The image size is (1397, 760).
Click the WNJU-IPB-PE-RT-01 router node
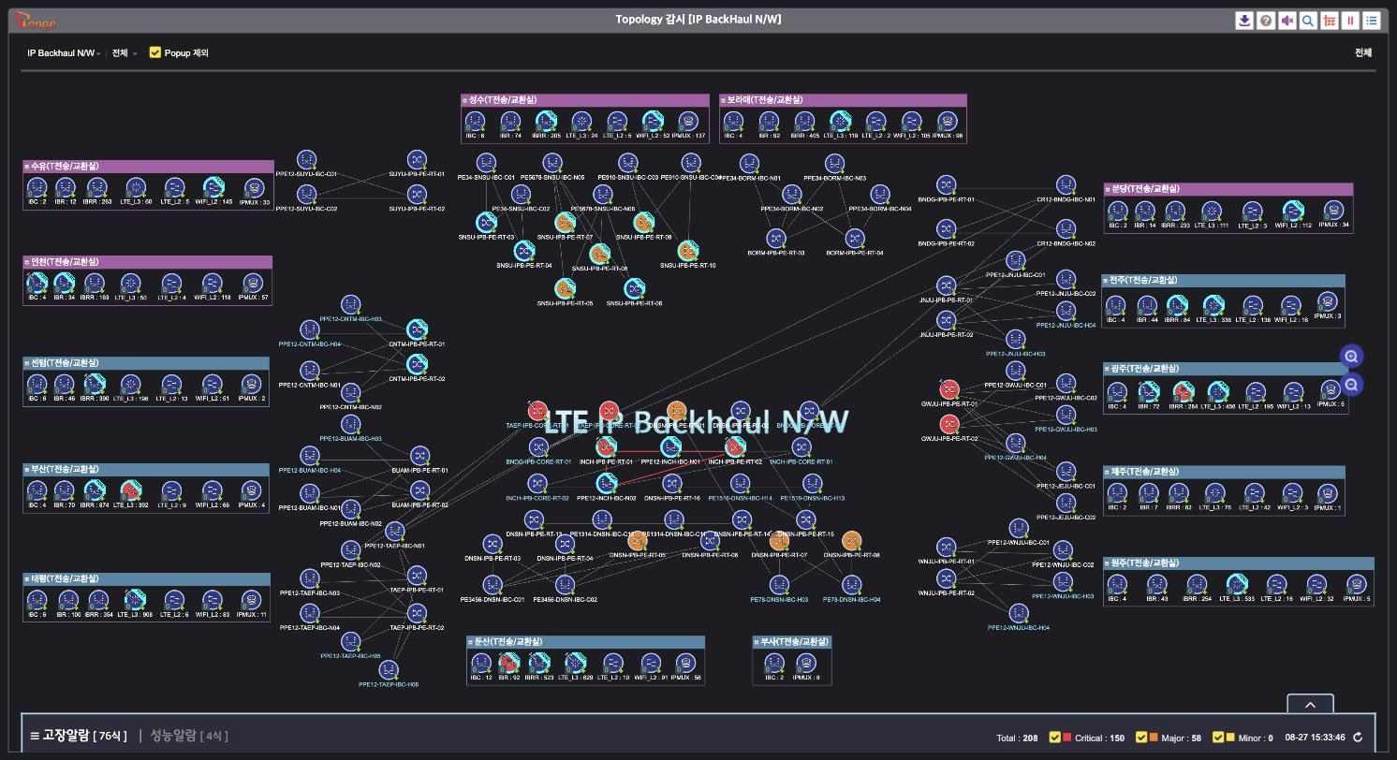(947, 548)
